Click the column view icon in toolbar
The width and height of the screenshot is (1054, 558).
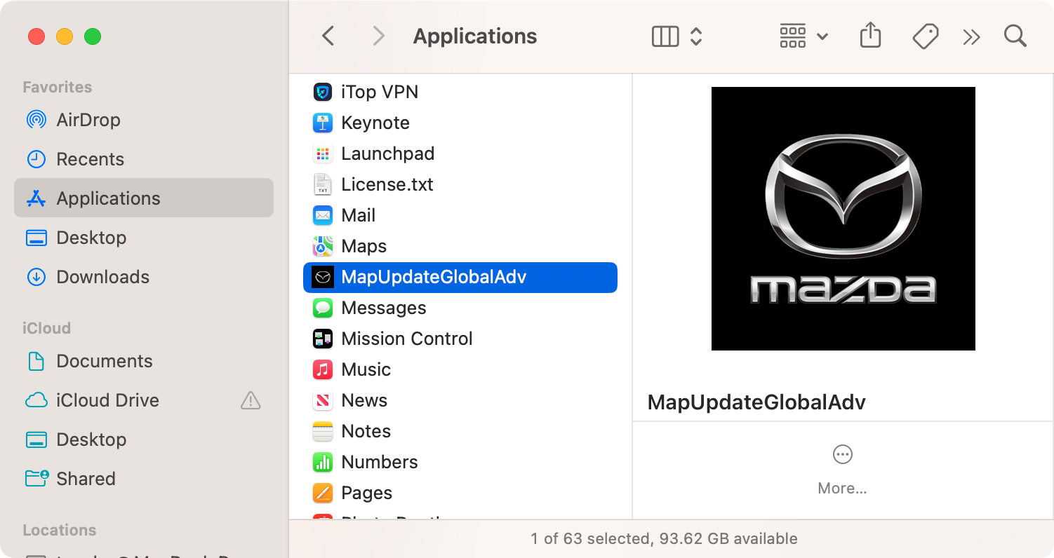pos(665,36)
